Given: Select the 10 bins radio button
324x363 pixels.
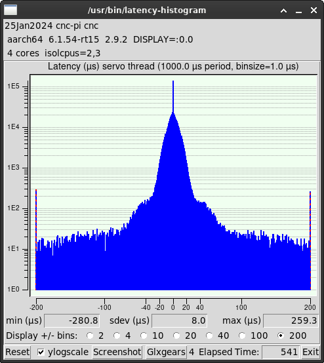Looking at the screenshot, I should pos(144,335).
